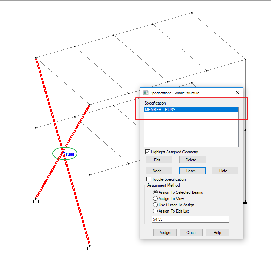Select Assign To Selected Beams option

[x=155, y=192]
